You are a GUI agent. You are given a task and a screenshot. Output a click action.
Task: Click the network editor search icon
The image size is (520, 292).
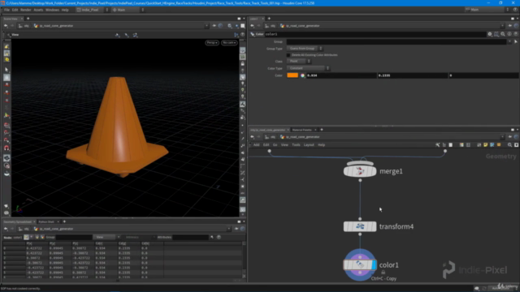tap(509, 145)
